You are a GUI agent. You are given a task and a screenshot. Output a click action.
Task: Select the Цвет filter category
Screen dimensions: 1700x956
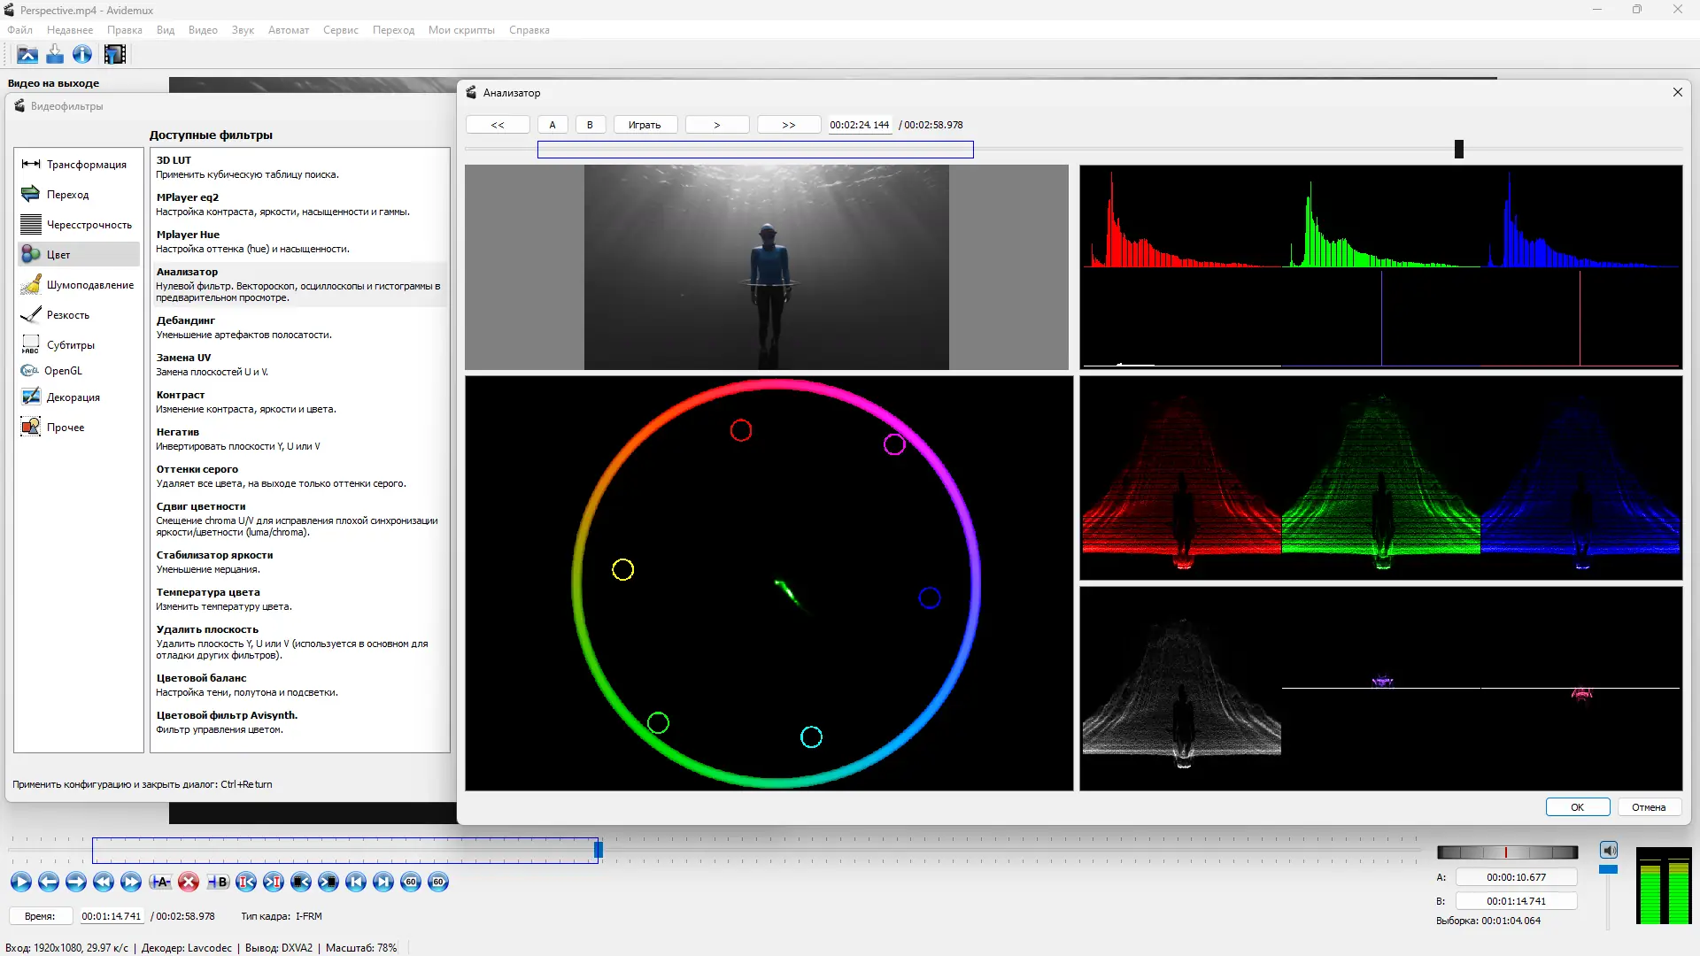pyautogui.click(x=58, y=255)
